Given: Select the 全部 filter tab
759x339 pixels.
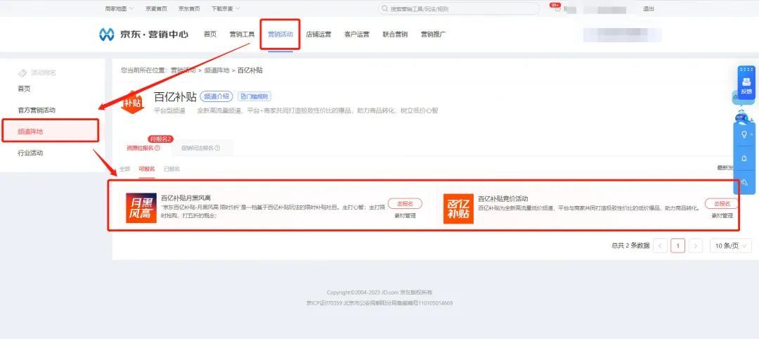Looking at the screenshot, I should pos(125,169).
